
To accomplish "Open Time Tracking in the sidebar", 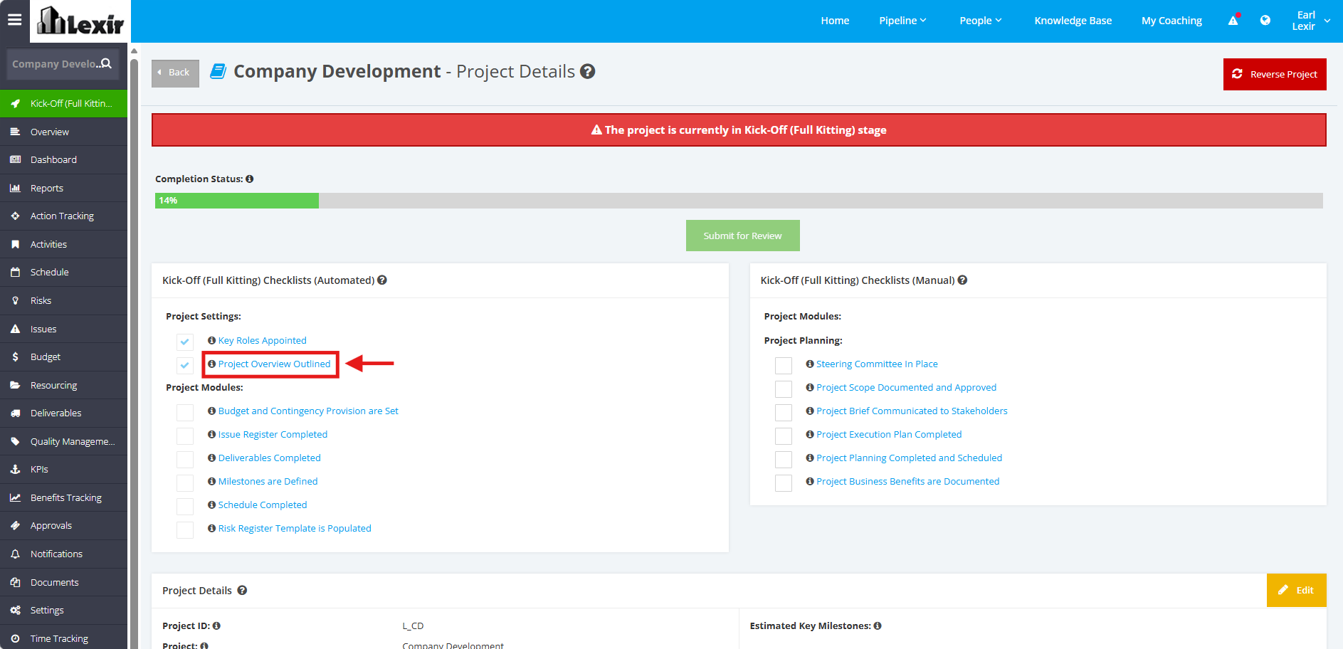I will click(x=64, y=638).
